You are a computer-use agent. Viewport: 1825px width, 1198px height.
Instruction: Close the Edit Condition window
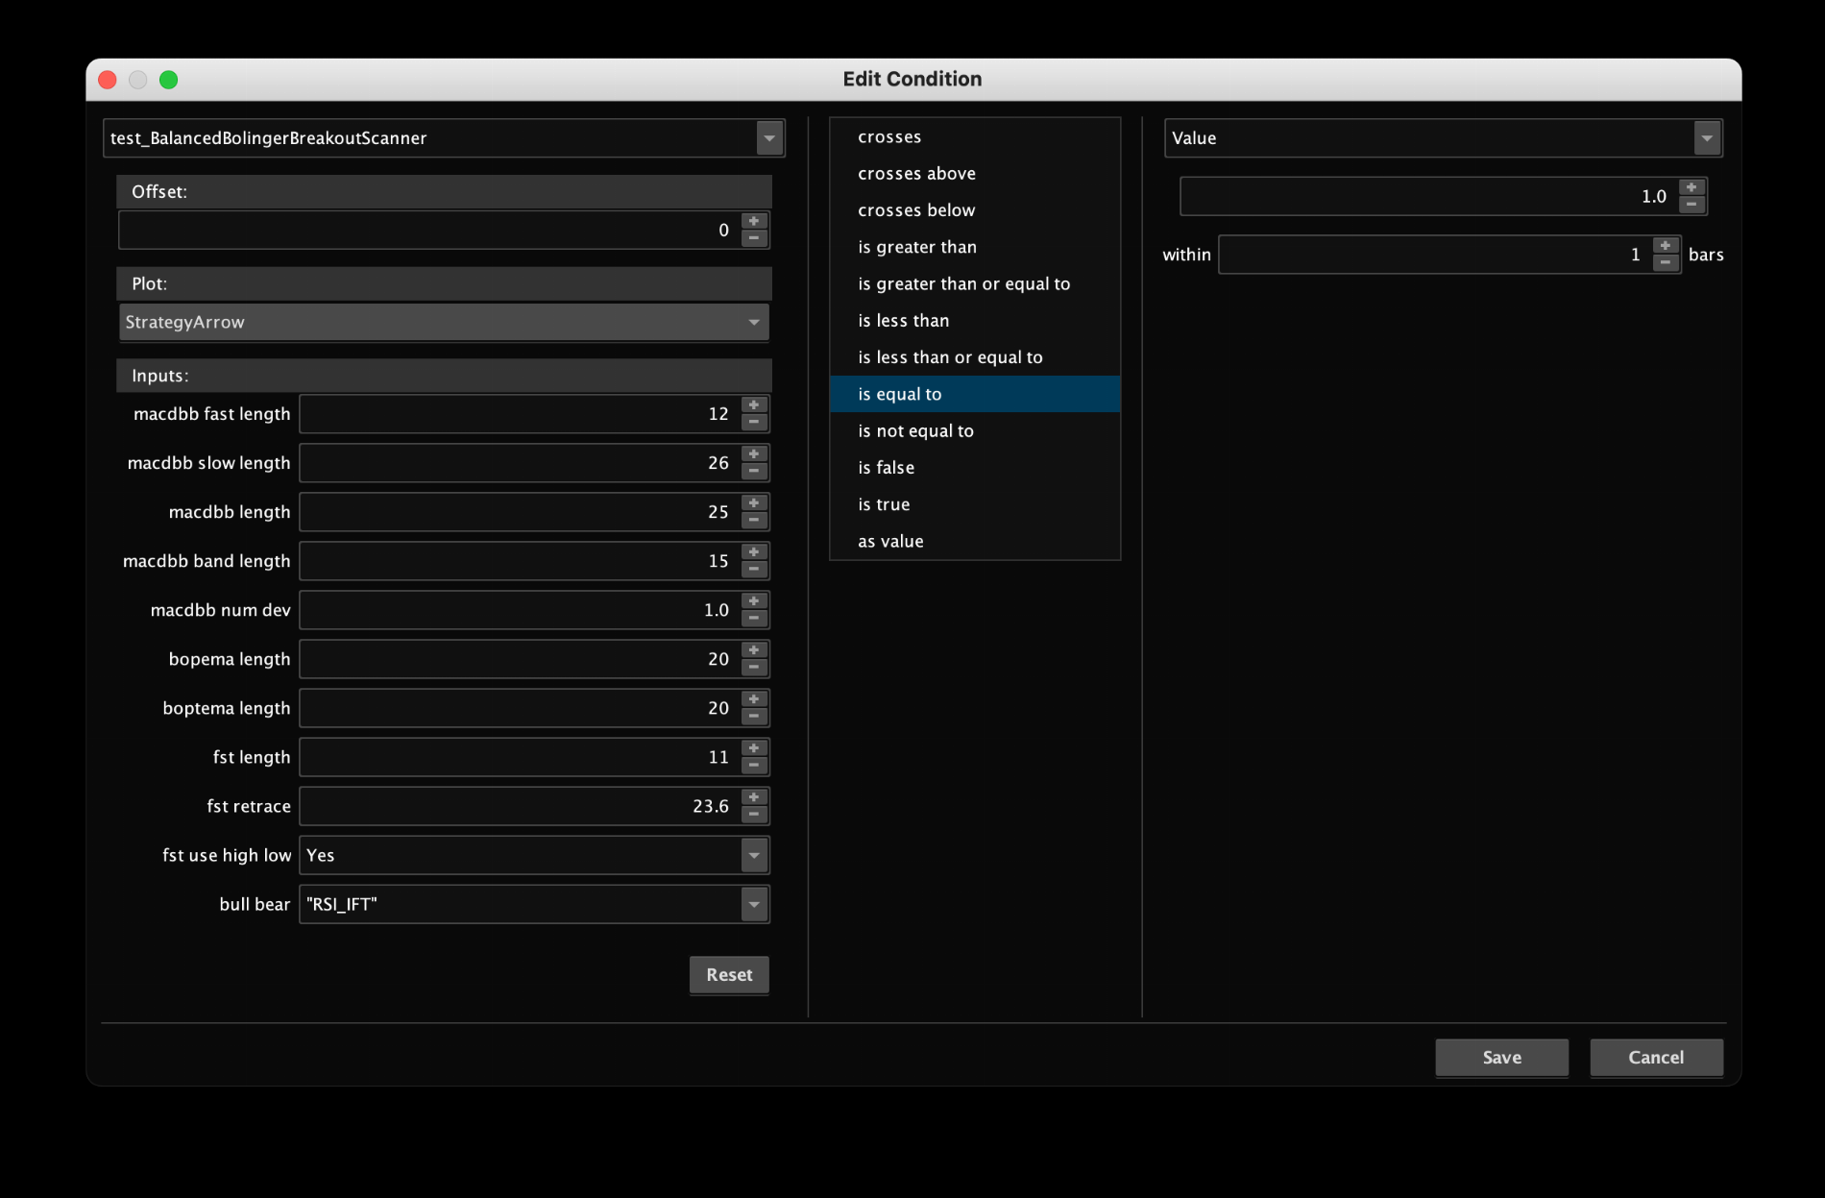click(108, 80)
